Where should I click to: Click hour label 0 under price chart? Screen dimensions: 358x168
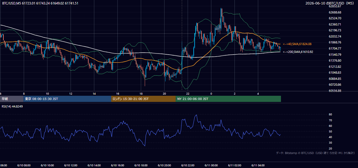click(211, 94)
